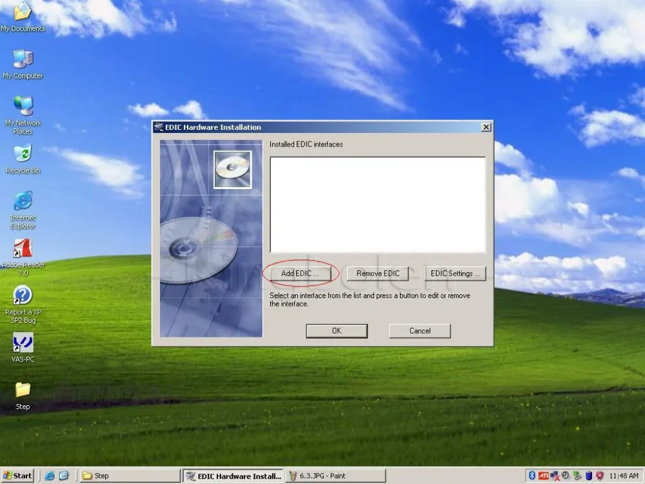Screen dimensions: 645x484
Task: Select the My Network Places icon
Action: pos(23,116)
